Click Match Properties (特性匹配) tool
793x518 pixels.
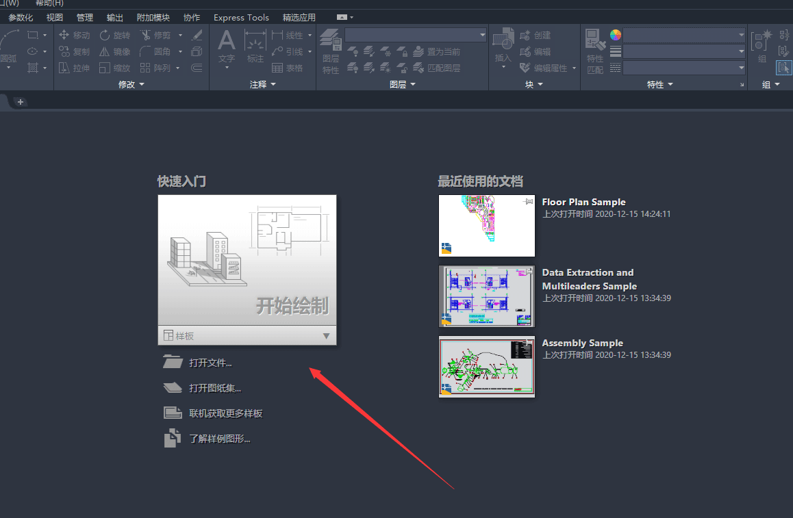[x=594, y=51]
